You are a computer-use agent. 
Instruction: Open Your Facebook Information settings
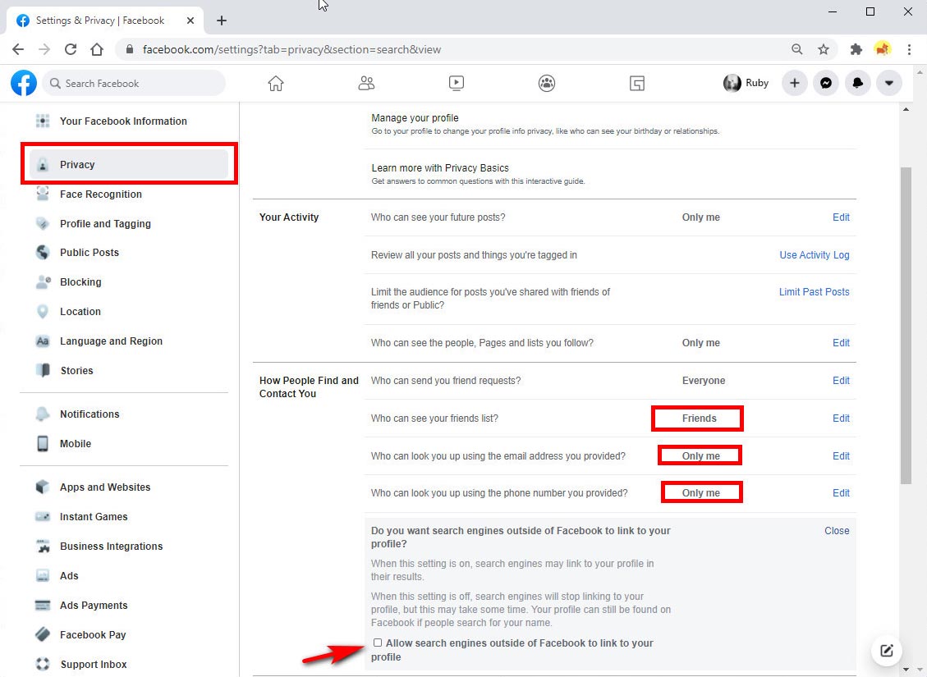(x=123, y=121)
